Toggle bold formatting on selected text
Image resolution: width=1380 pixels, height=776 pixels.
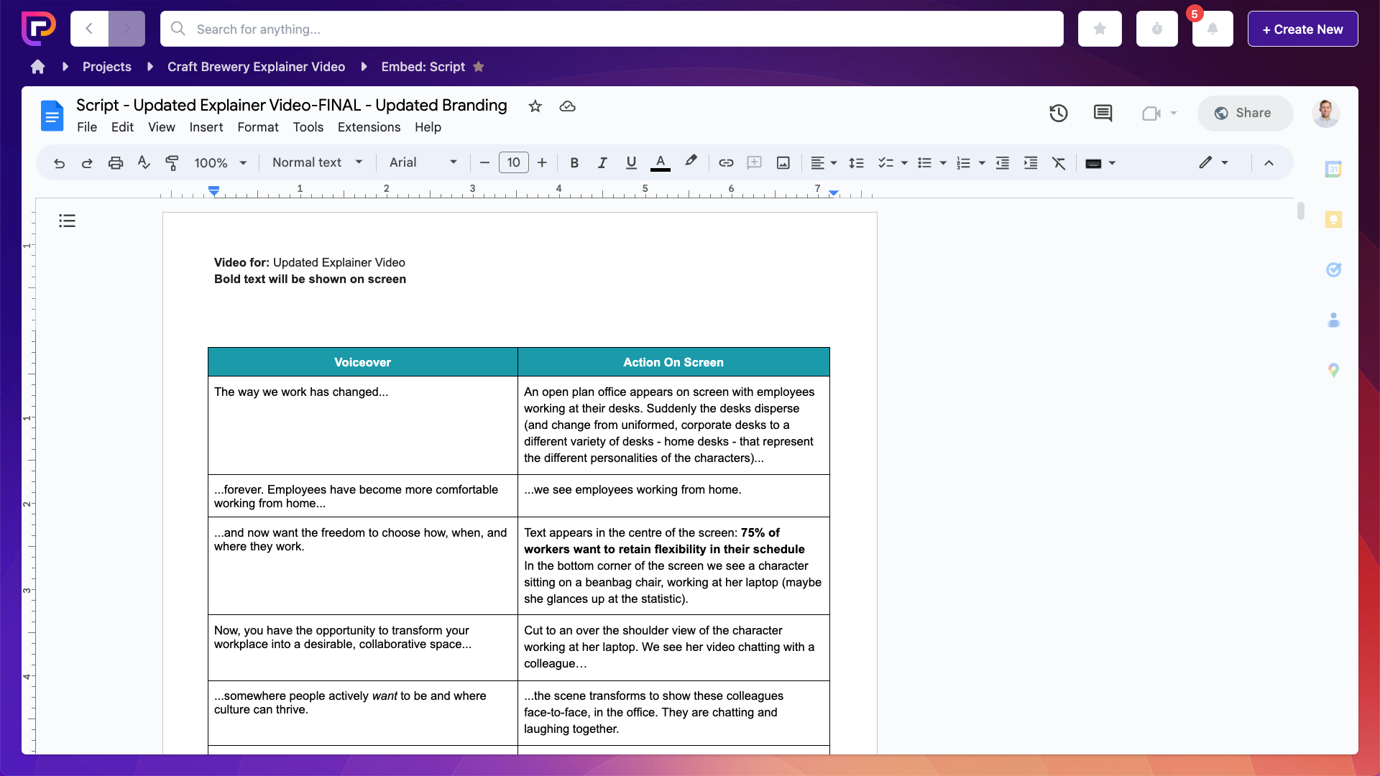coord(574,163)
